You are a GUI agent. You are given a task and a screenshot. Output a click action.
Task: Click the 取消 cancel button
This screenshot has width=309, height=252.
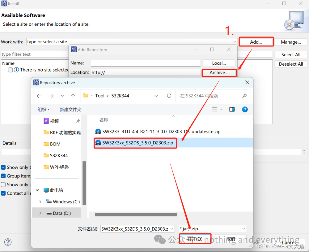point(231,239)
